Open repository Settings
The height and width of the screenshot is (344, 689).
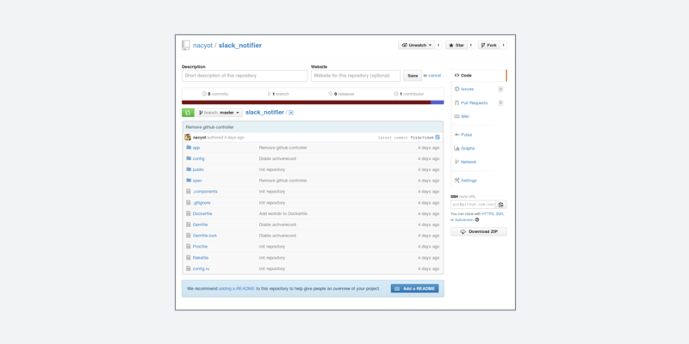point(468,181)
